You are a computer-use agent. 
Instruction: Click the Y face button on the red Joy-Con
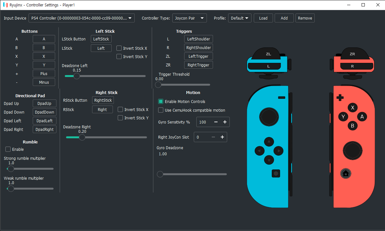click(x=343, y=117)
